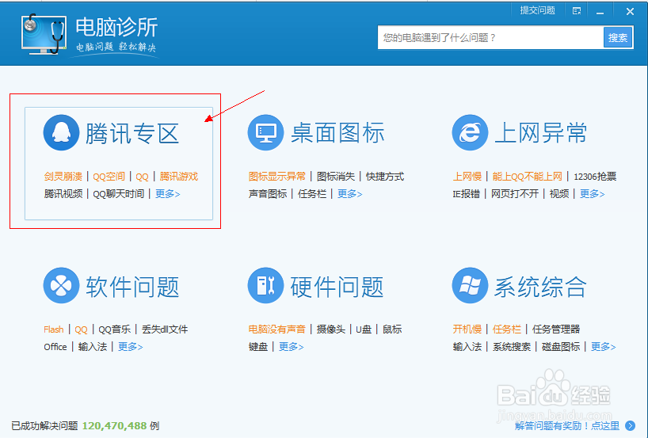
Task: Expand 更多> under 硬件问题
Action: click(x=291, y=347)
